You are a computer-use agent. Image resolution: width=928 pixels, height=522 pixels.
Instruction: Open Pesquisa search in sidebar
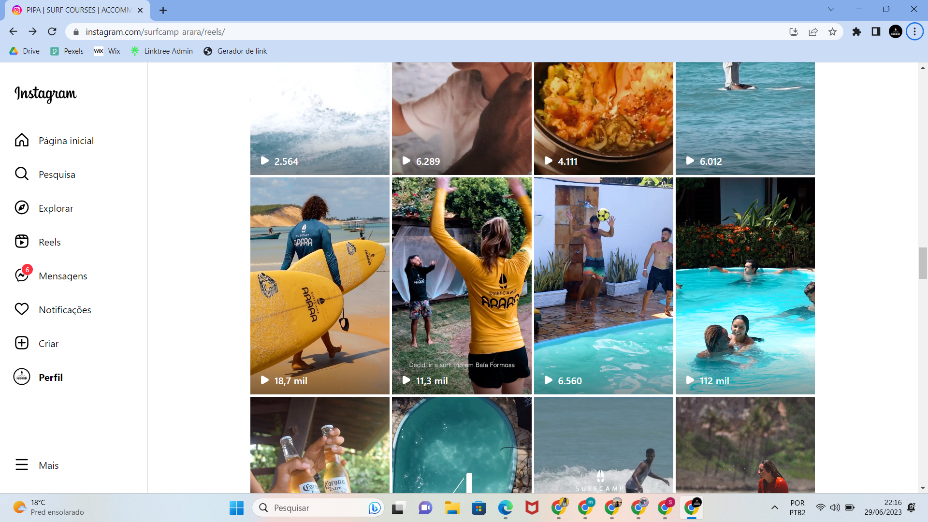point(22,174)
